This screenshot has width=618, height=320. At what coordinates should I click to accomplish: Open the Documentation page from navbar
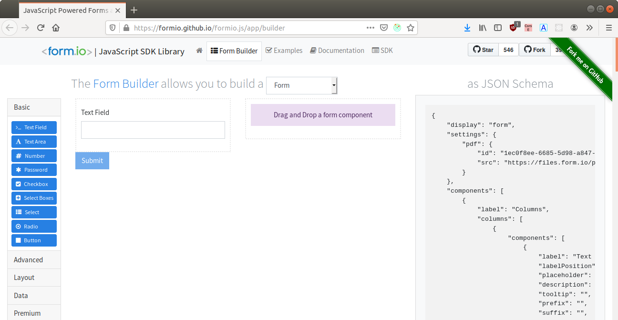[337, 50]
